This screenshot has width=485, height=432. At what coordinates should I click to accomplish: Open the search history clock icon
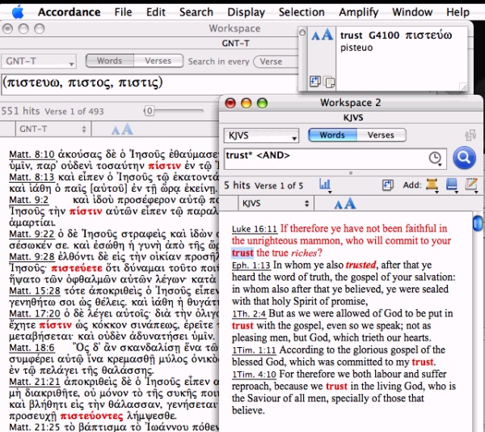(435, 158)
